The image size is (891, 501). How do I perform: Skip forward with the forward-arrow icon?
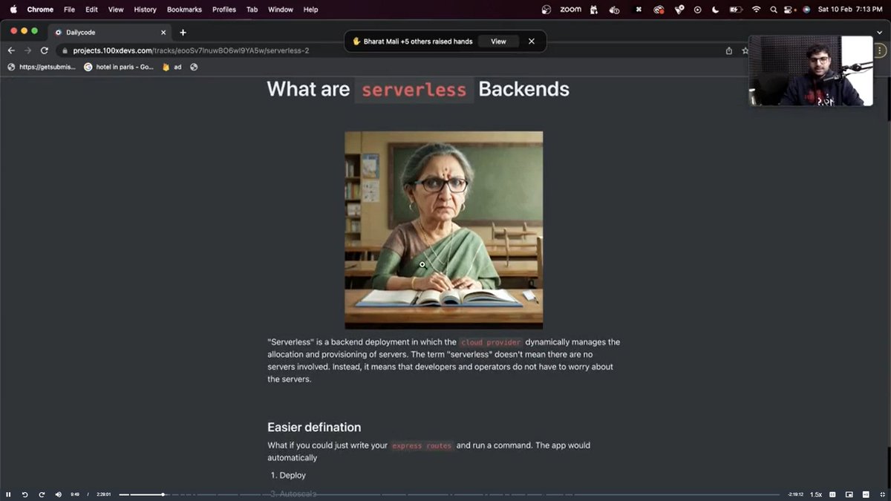[x=42, y=494]
